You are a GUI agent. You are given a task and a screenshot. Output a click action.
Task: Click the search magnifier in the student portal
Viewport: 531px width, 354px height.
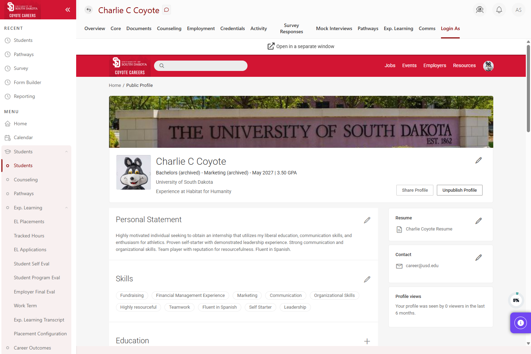(162, 66)
